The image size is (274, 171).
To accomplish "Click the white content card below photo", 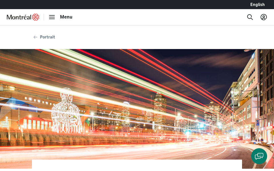I will [x=137, y=164].
